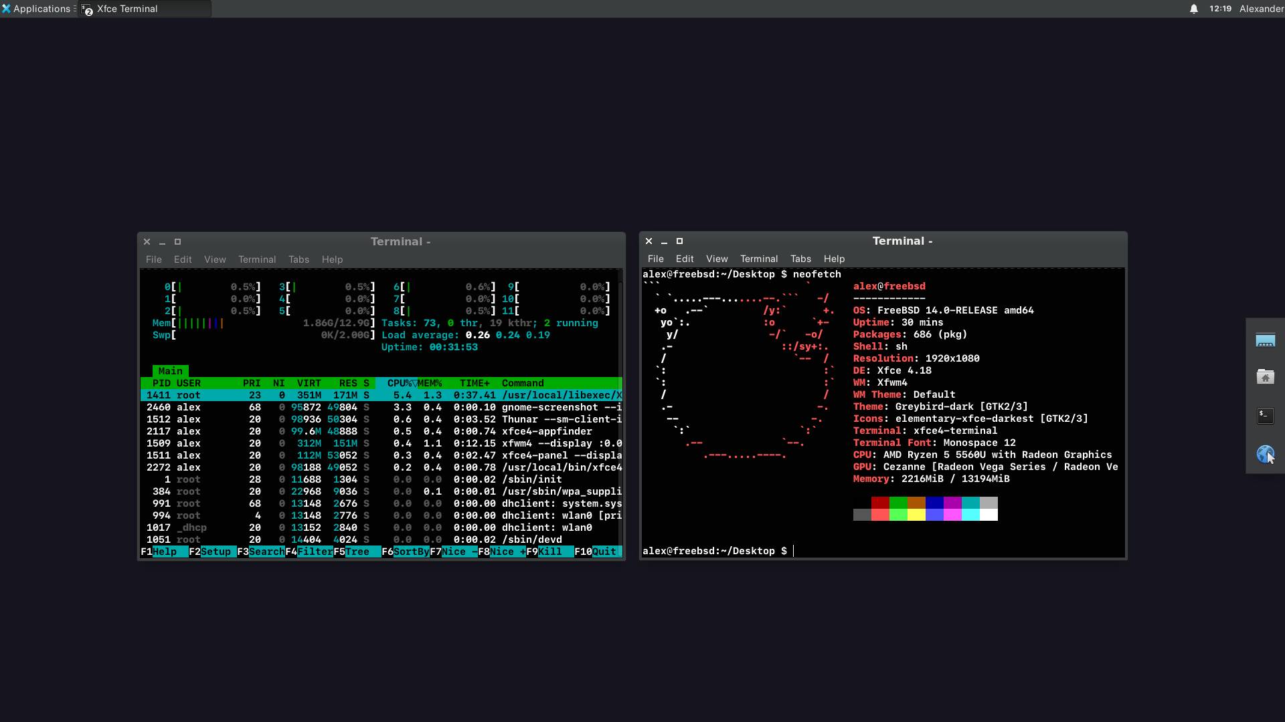This screenshot has width=1285, height=722.
Task: Open Help menu in right terminal
Action: (x=833, y=259)
